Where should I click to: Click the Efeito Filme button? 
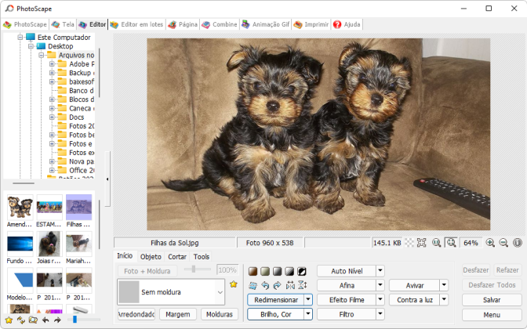pos(347,299)
